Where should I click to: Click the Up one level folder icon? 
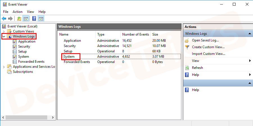click(x=19, y=19)
